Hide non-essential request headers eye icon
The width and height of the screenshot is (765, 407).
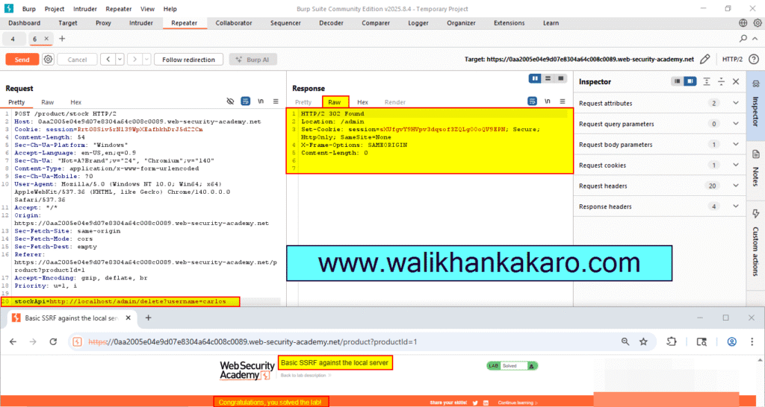pos(230,101)
